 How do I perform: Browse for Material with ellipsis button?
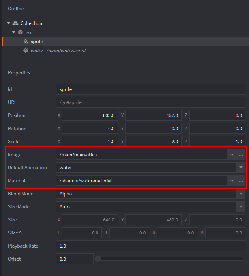pyautogui.click(x=241, y=181)
